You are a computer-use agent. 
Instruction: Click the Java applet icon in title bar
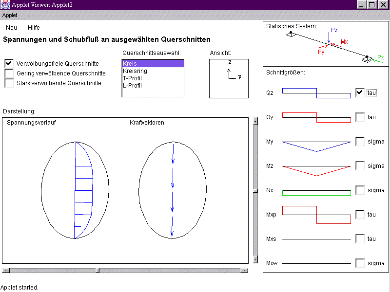click(x=5, y=4)
